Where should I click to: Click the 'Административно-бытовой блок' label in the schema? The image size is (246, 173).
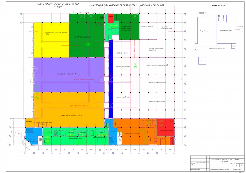click(x=217, y=48)
